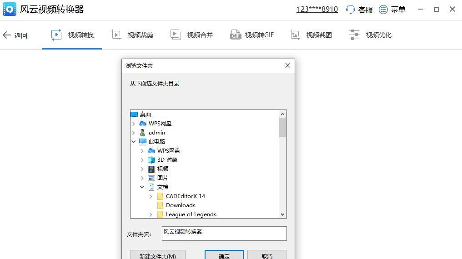Expand the 3D 对象 node
Image resolution: width=462 pixels, height=259 pixels.
point(142,160)
